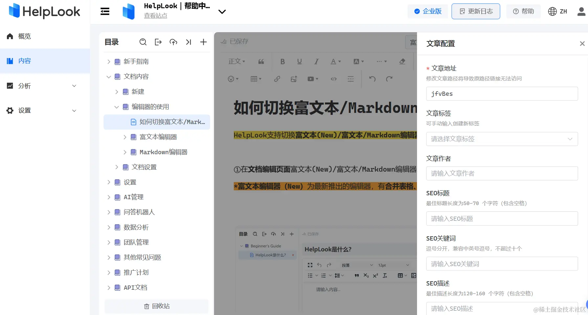
Task: Redo the last edit
Action: 389,79
